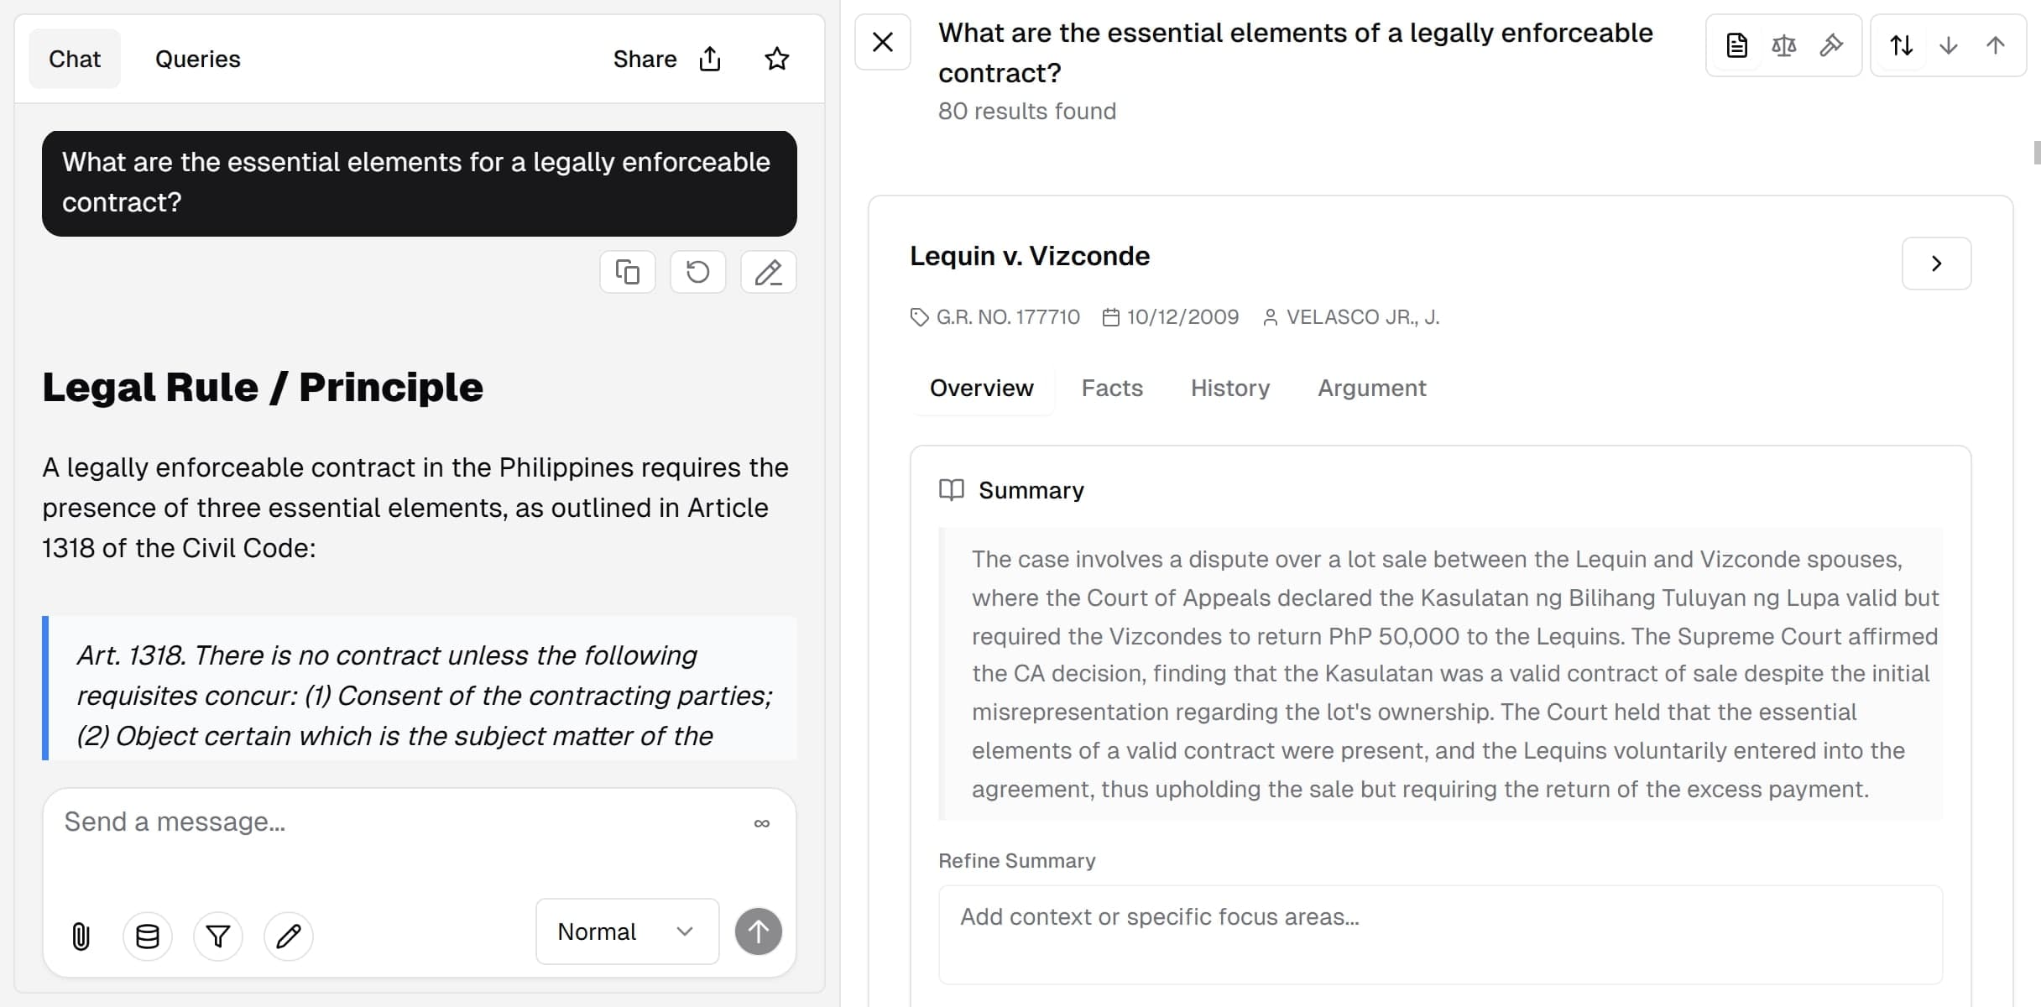Edit the question with edit icon
2041x1007 pixels.
tap(768, 272)
